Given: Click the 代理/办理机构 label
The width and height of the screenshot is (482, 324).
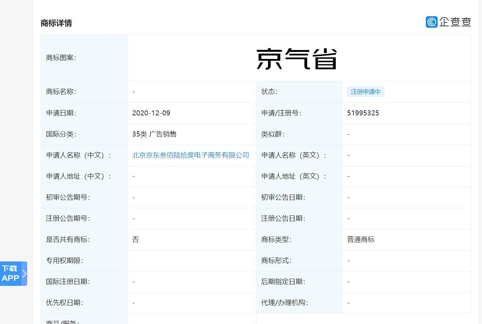Looking at the screenshot, I should [285, 303].
